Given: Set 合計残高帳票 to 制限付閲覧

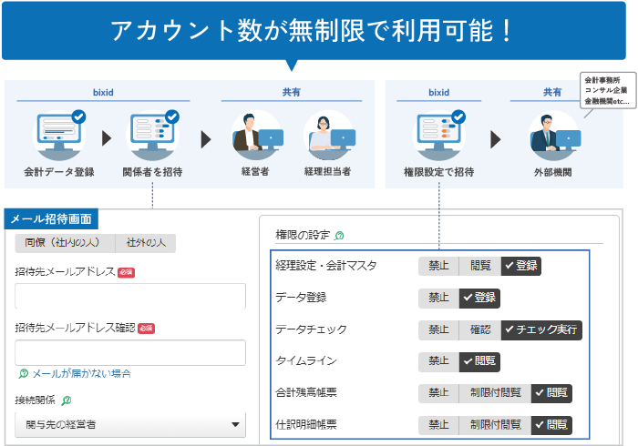Looking at the screenshot, I should (495, 393).
